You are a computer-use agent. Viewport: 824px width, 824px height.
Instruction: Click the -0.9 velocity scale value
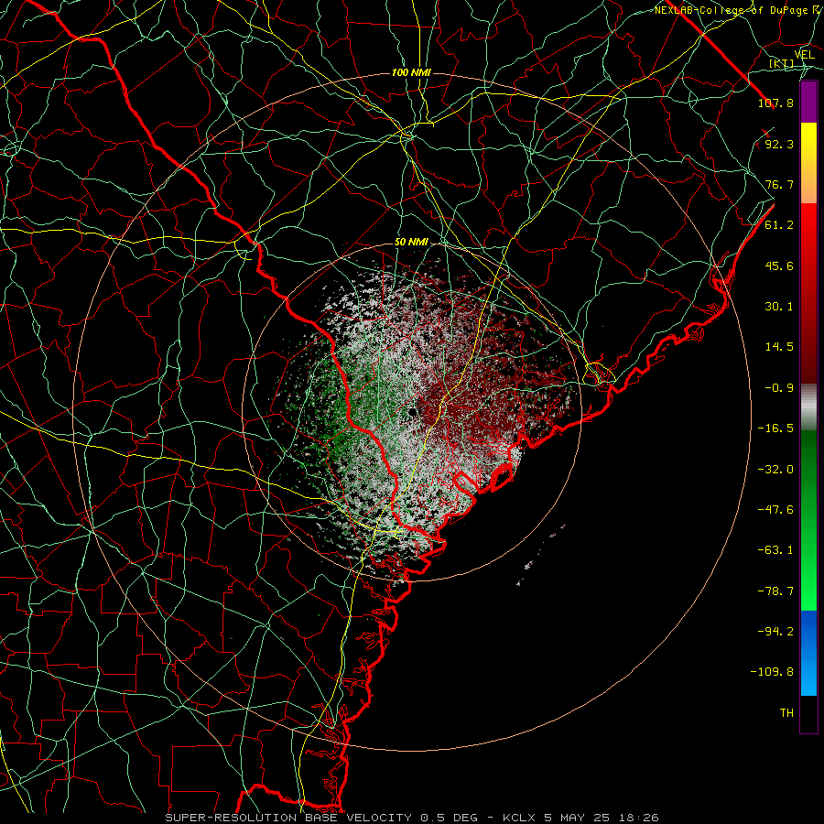779,388
